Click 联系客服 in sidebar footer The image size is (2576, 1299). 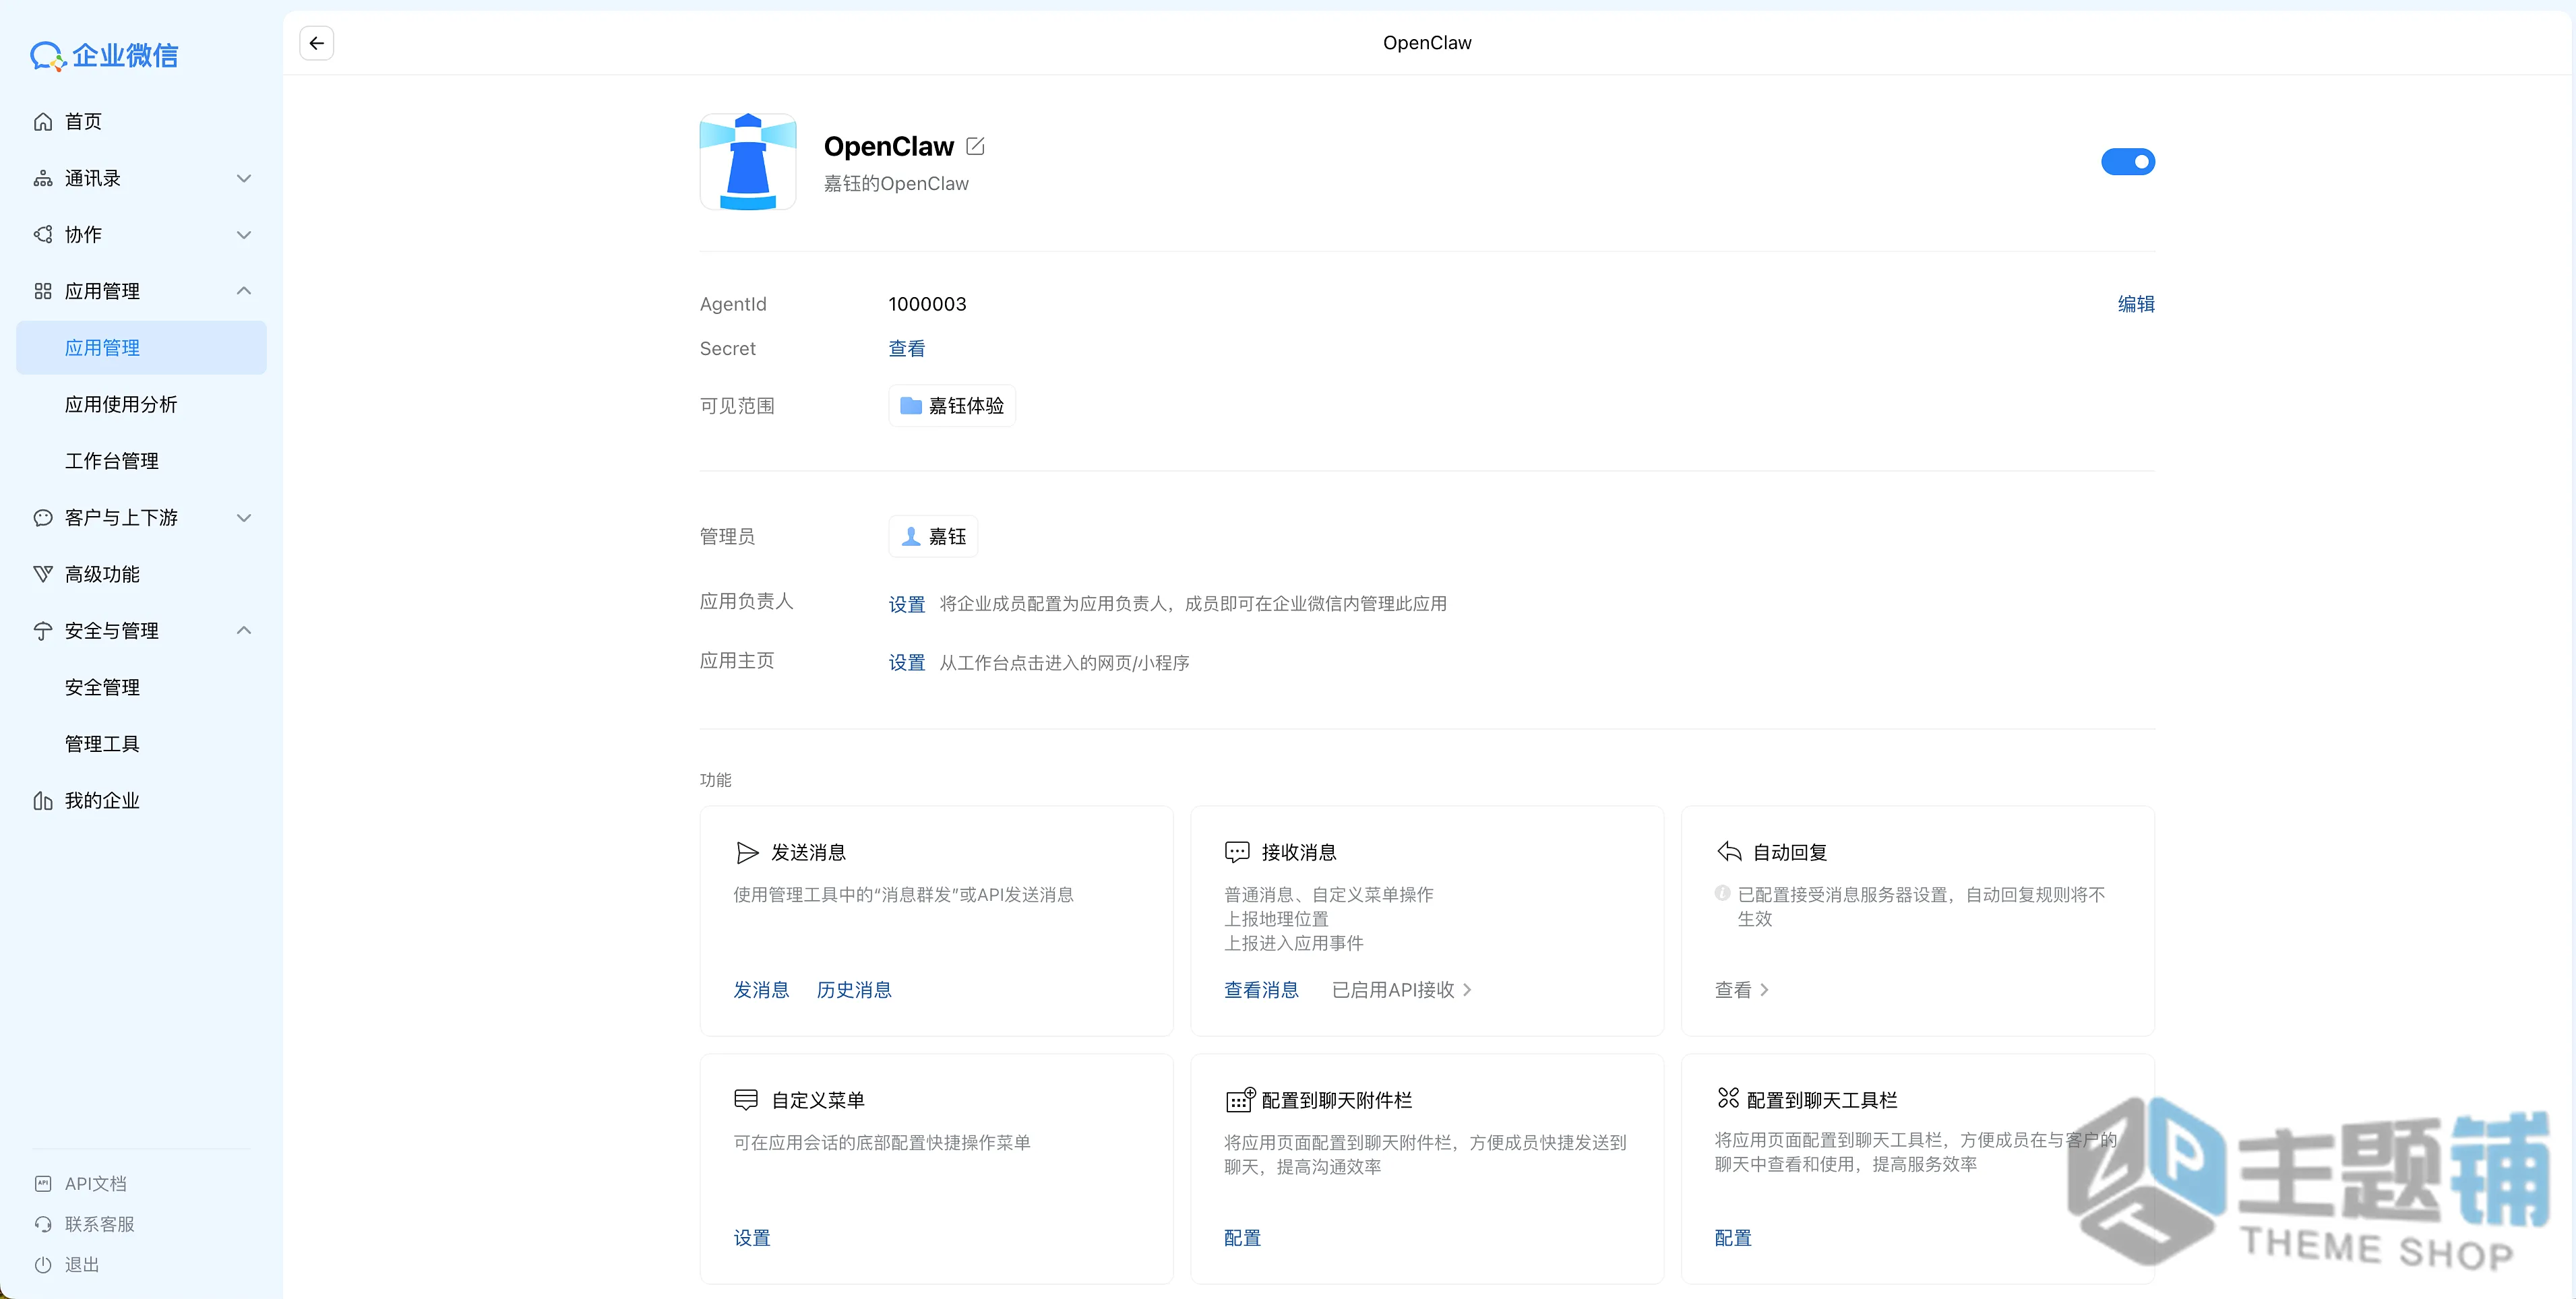click(99, 1225)
